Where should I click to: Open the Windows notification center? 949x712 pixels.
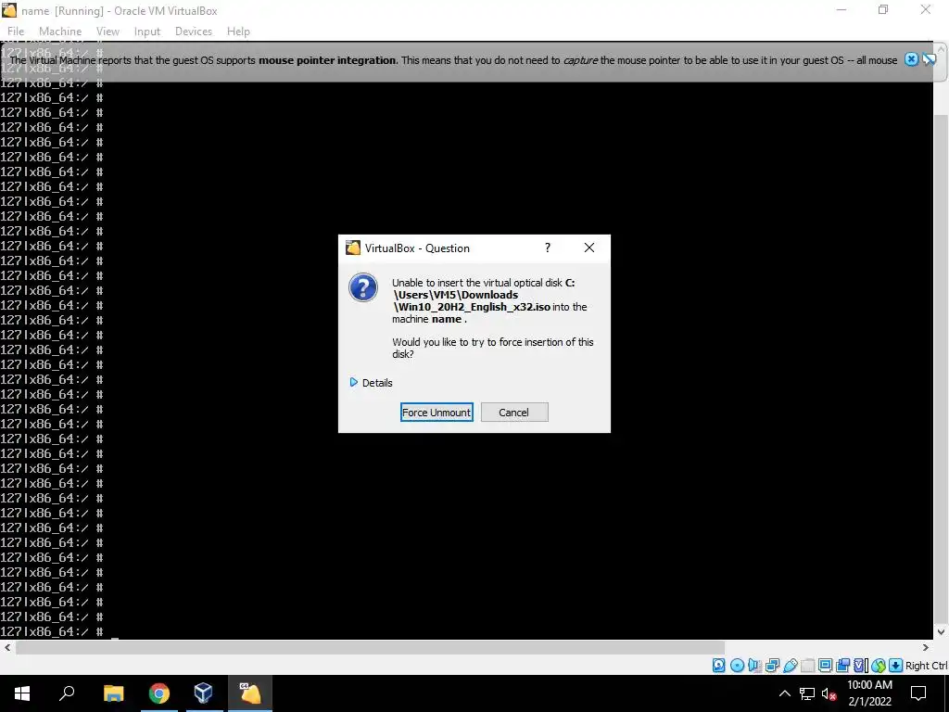(x=918, y=693)
